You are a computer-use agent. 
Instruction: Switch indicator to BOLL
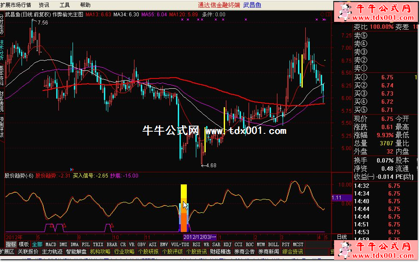(x=273, y=244)
